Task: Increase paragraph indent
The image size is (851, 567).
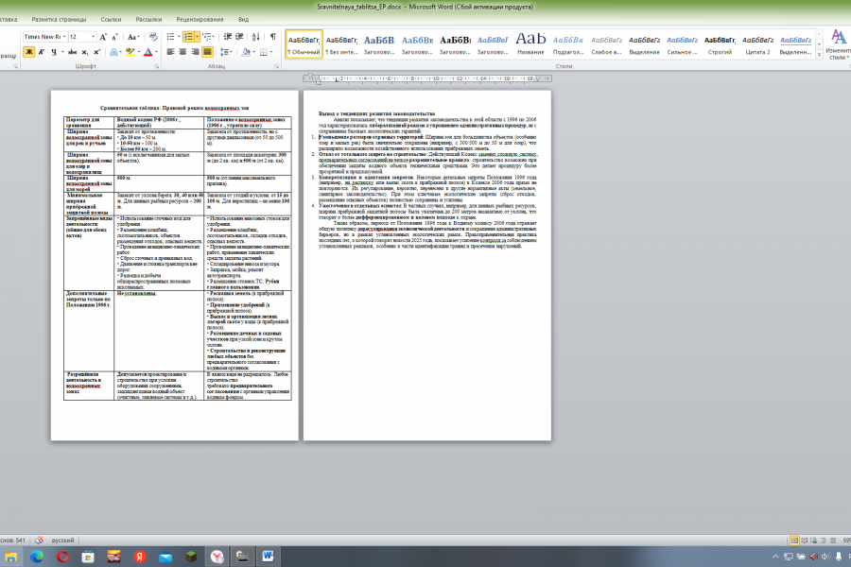Action: 239,36
